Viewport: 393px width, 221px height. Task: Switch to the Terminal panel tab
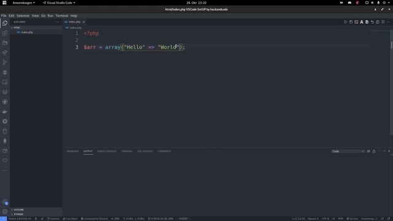(127, 152)
